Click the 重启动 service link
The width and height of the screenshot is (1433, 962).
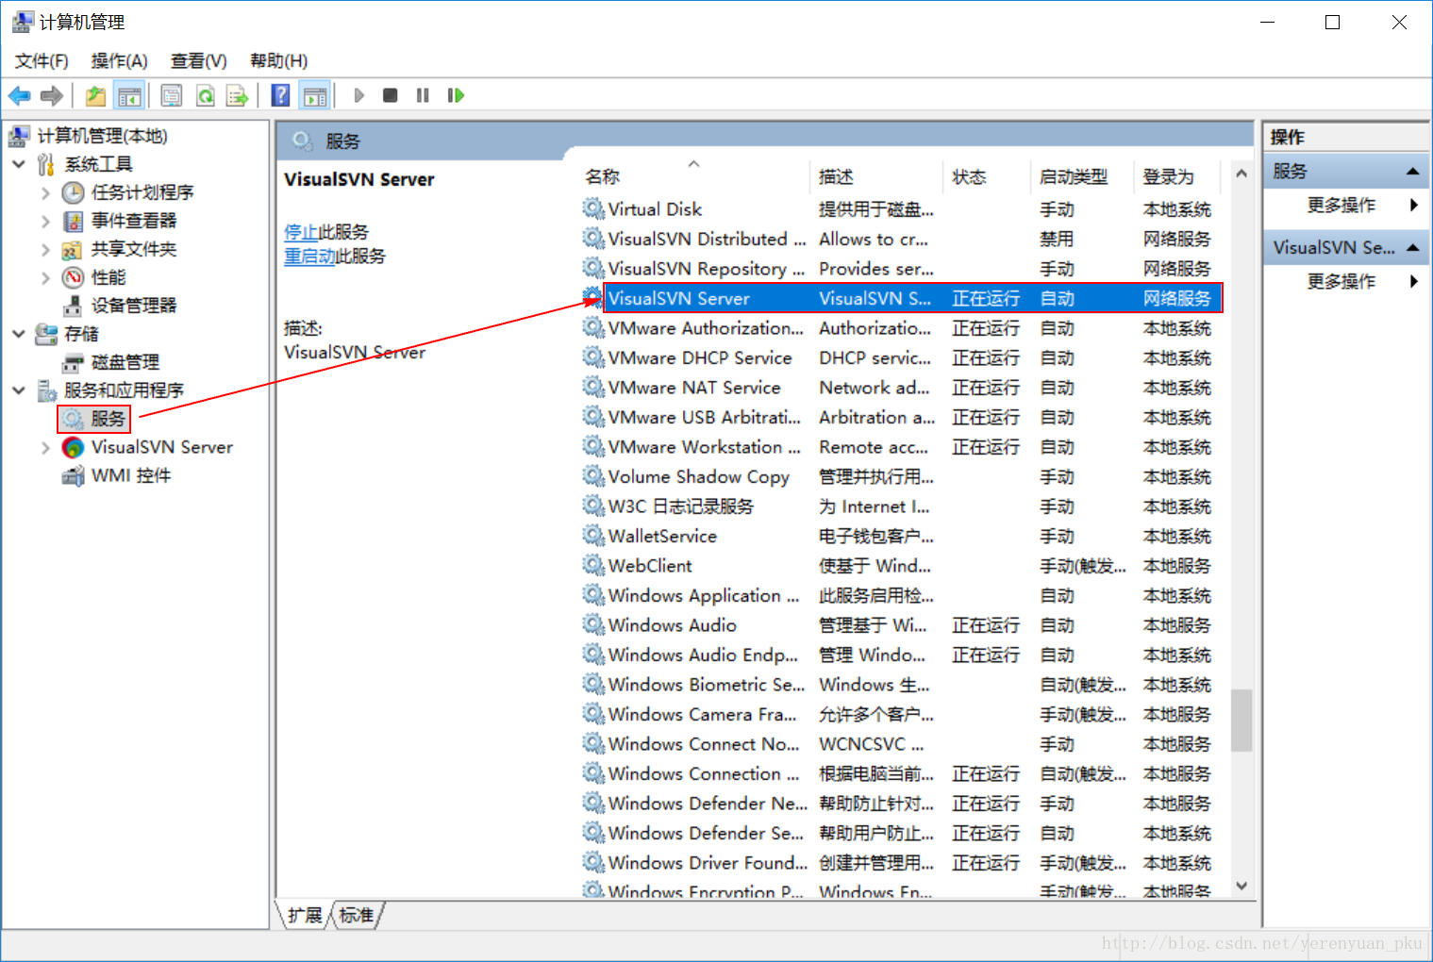[309, 257]
